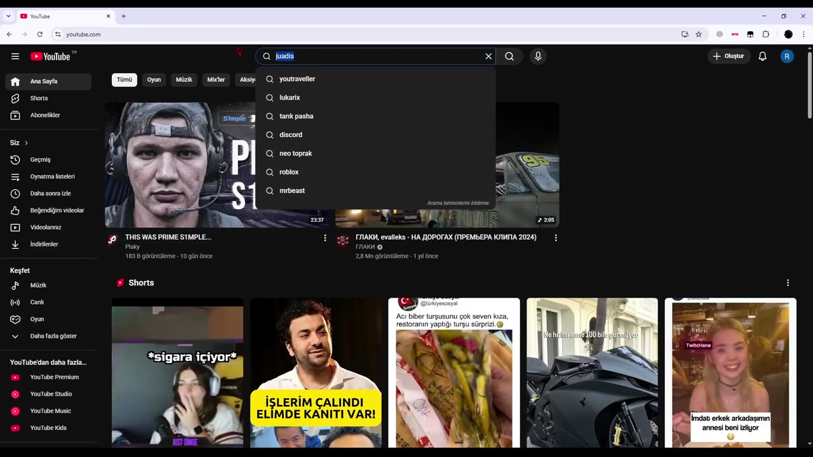This screenshot has height=457, width=813.
Task: Open the notifications bell
Action: pyautogui.click(x=762, y=56)
